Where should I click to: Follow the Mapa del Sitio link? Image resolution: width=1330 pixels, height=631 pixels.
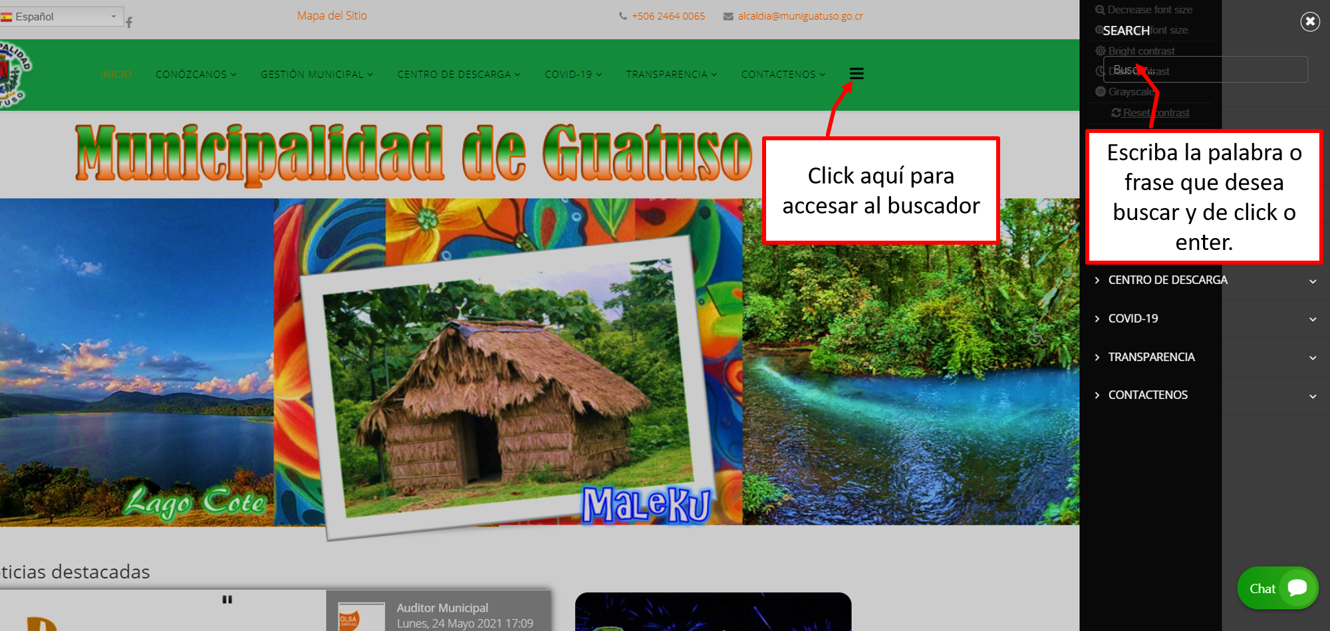click(x=332, y=15)
